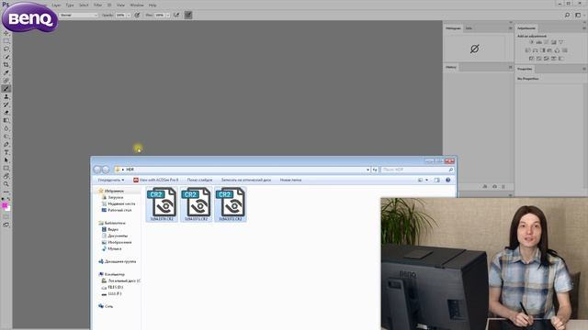Image resolution: width=588 pixels, height=330 pixels.
Task: Open Histogram panel options menu
Action: tap(510, 28)
